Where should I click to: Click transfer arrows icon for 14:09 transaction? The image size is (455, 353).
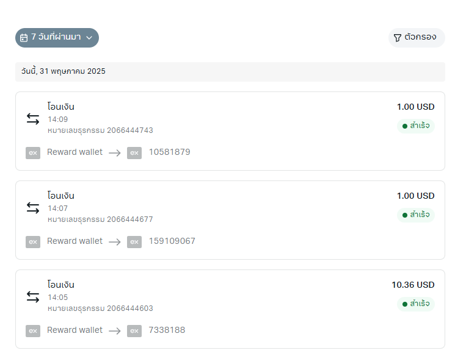[33, 119]
